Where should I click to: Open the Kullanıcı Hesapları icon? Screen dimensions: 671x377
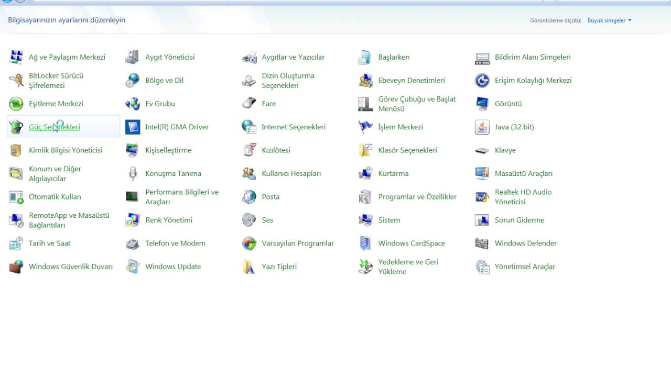pos(249,173)
